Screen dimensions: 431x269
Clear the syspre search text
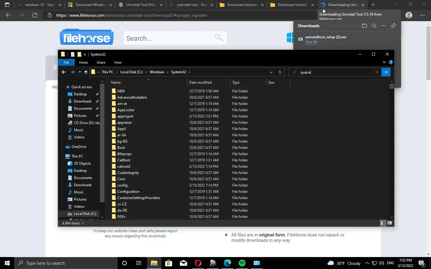pos(377,72)
